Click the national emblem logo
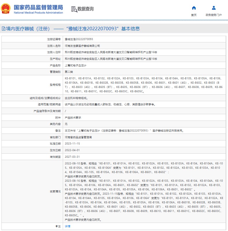228x231 pixels. [x=5, y=9]
